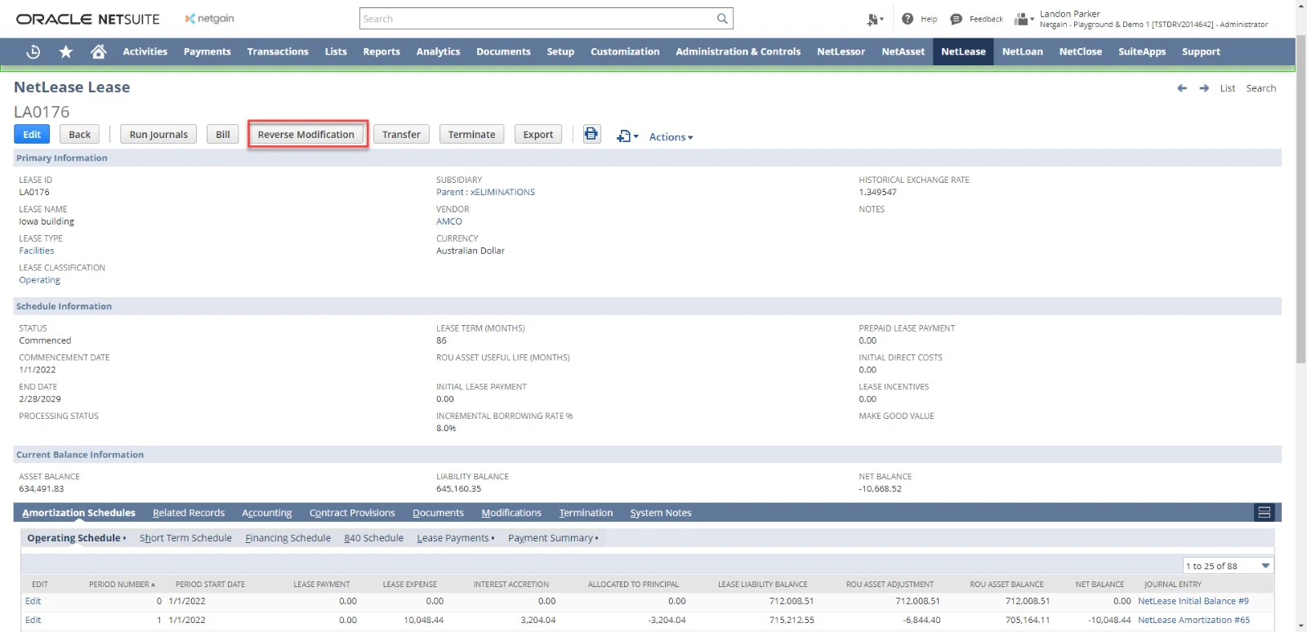This screenshot has height=632, width=1307.
Task: Open the Financing Schedule sub-tab
Action: (288, 538)
